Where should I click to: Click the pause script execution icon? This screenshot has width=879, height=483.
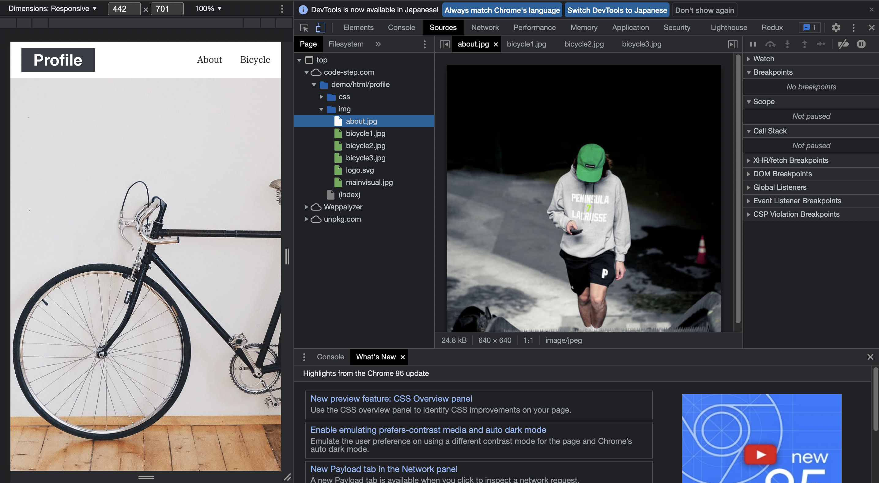(x=753, y=44)
